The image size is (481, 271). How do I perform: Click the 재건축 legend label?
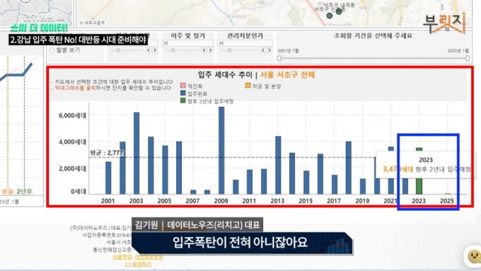(x=195, y=86)
